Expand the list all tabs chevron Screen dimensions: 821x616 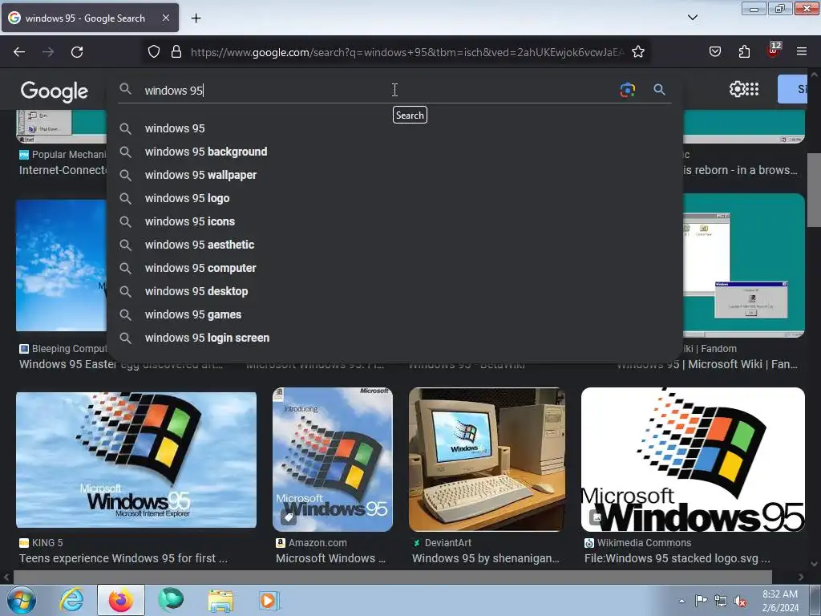coord(692,18)
